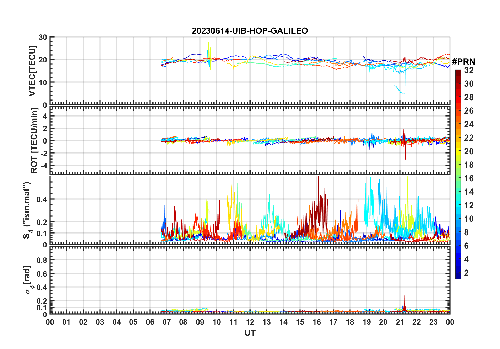The image size is (500, 349).
Task: Click the PRN colorbar strip
Action: 458,174
